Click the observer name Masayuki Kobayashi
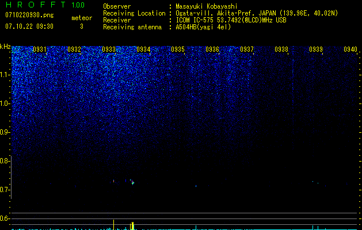This screenshot has height=230, width=362. point(207,6)
